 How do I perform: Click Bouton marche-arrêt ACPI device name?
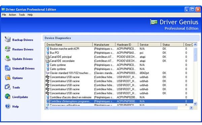64,49
